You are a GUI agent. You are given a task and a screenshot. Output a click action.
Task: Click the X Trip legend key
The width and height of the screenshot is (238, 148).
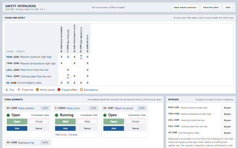(7, 90)
